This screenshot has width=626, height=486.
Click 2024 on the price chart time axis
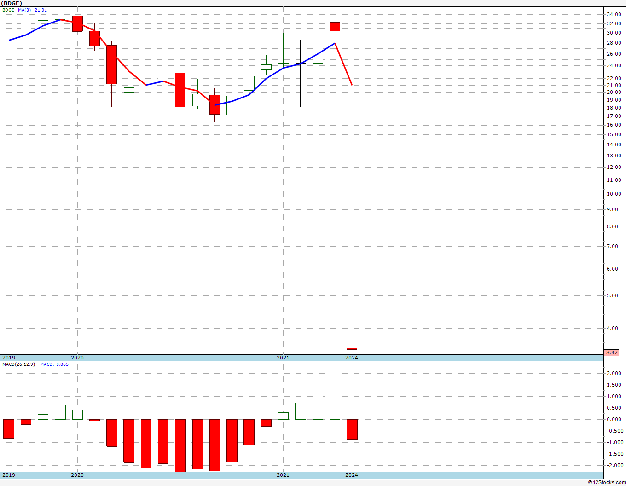tap(352, 358)
